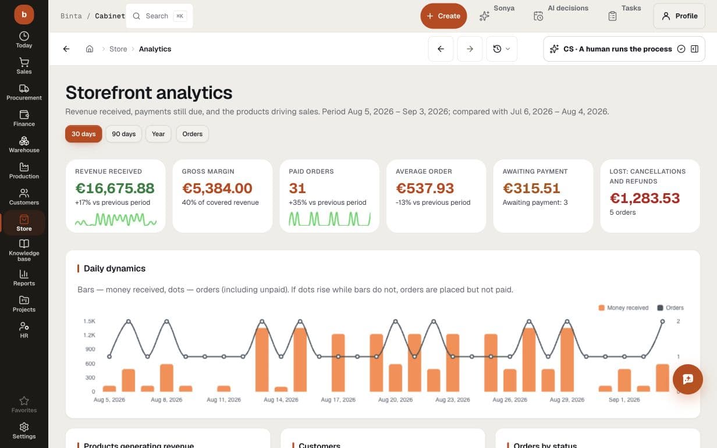The width and height of the screenshot is (717, 448).
Task: Open Sales from the sidebar
Action: click(x=24, y=66)
